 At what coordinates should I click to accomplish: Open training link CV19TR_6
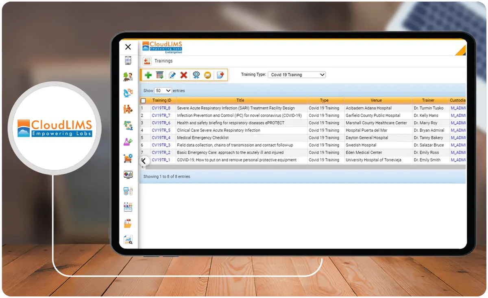(x=161, y=123)
